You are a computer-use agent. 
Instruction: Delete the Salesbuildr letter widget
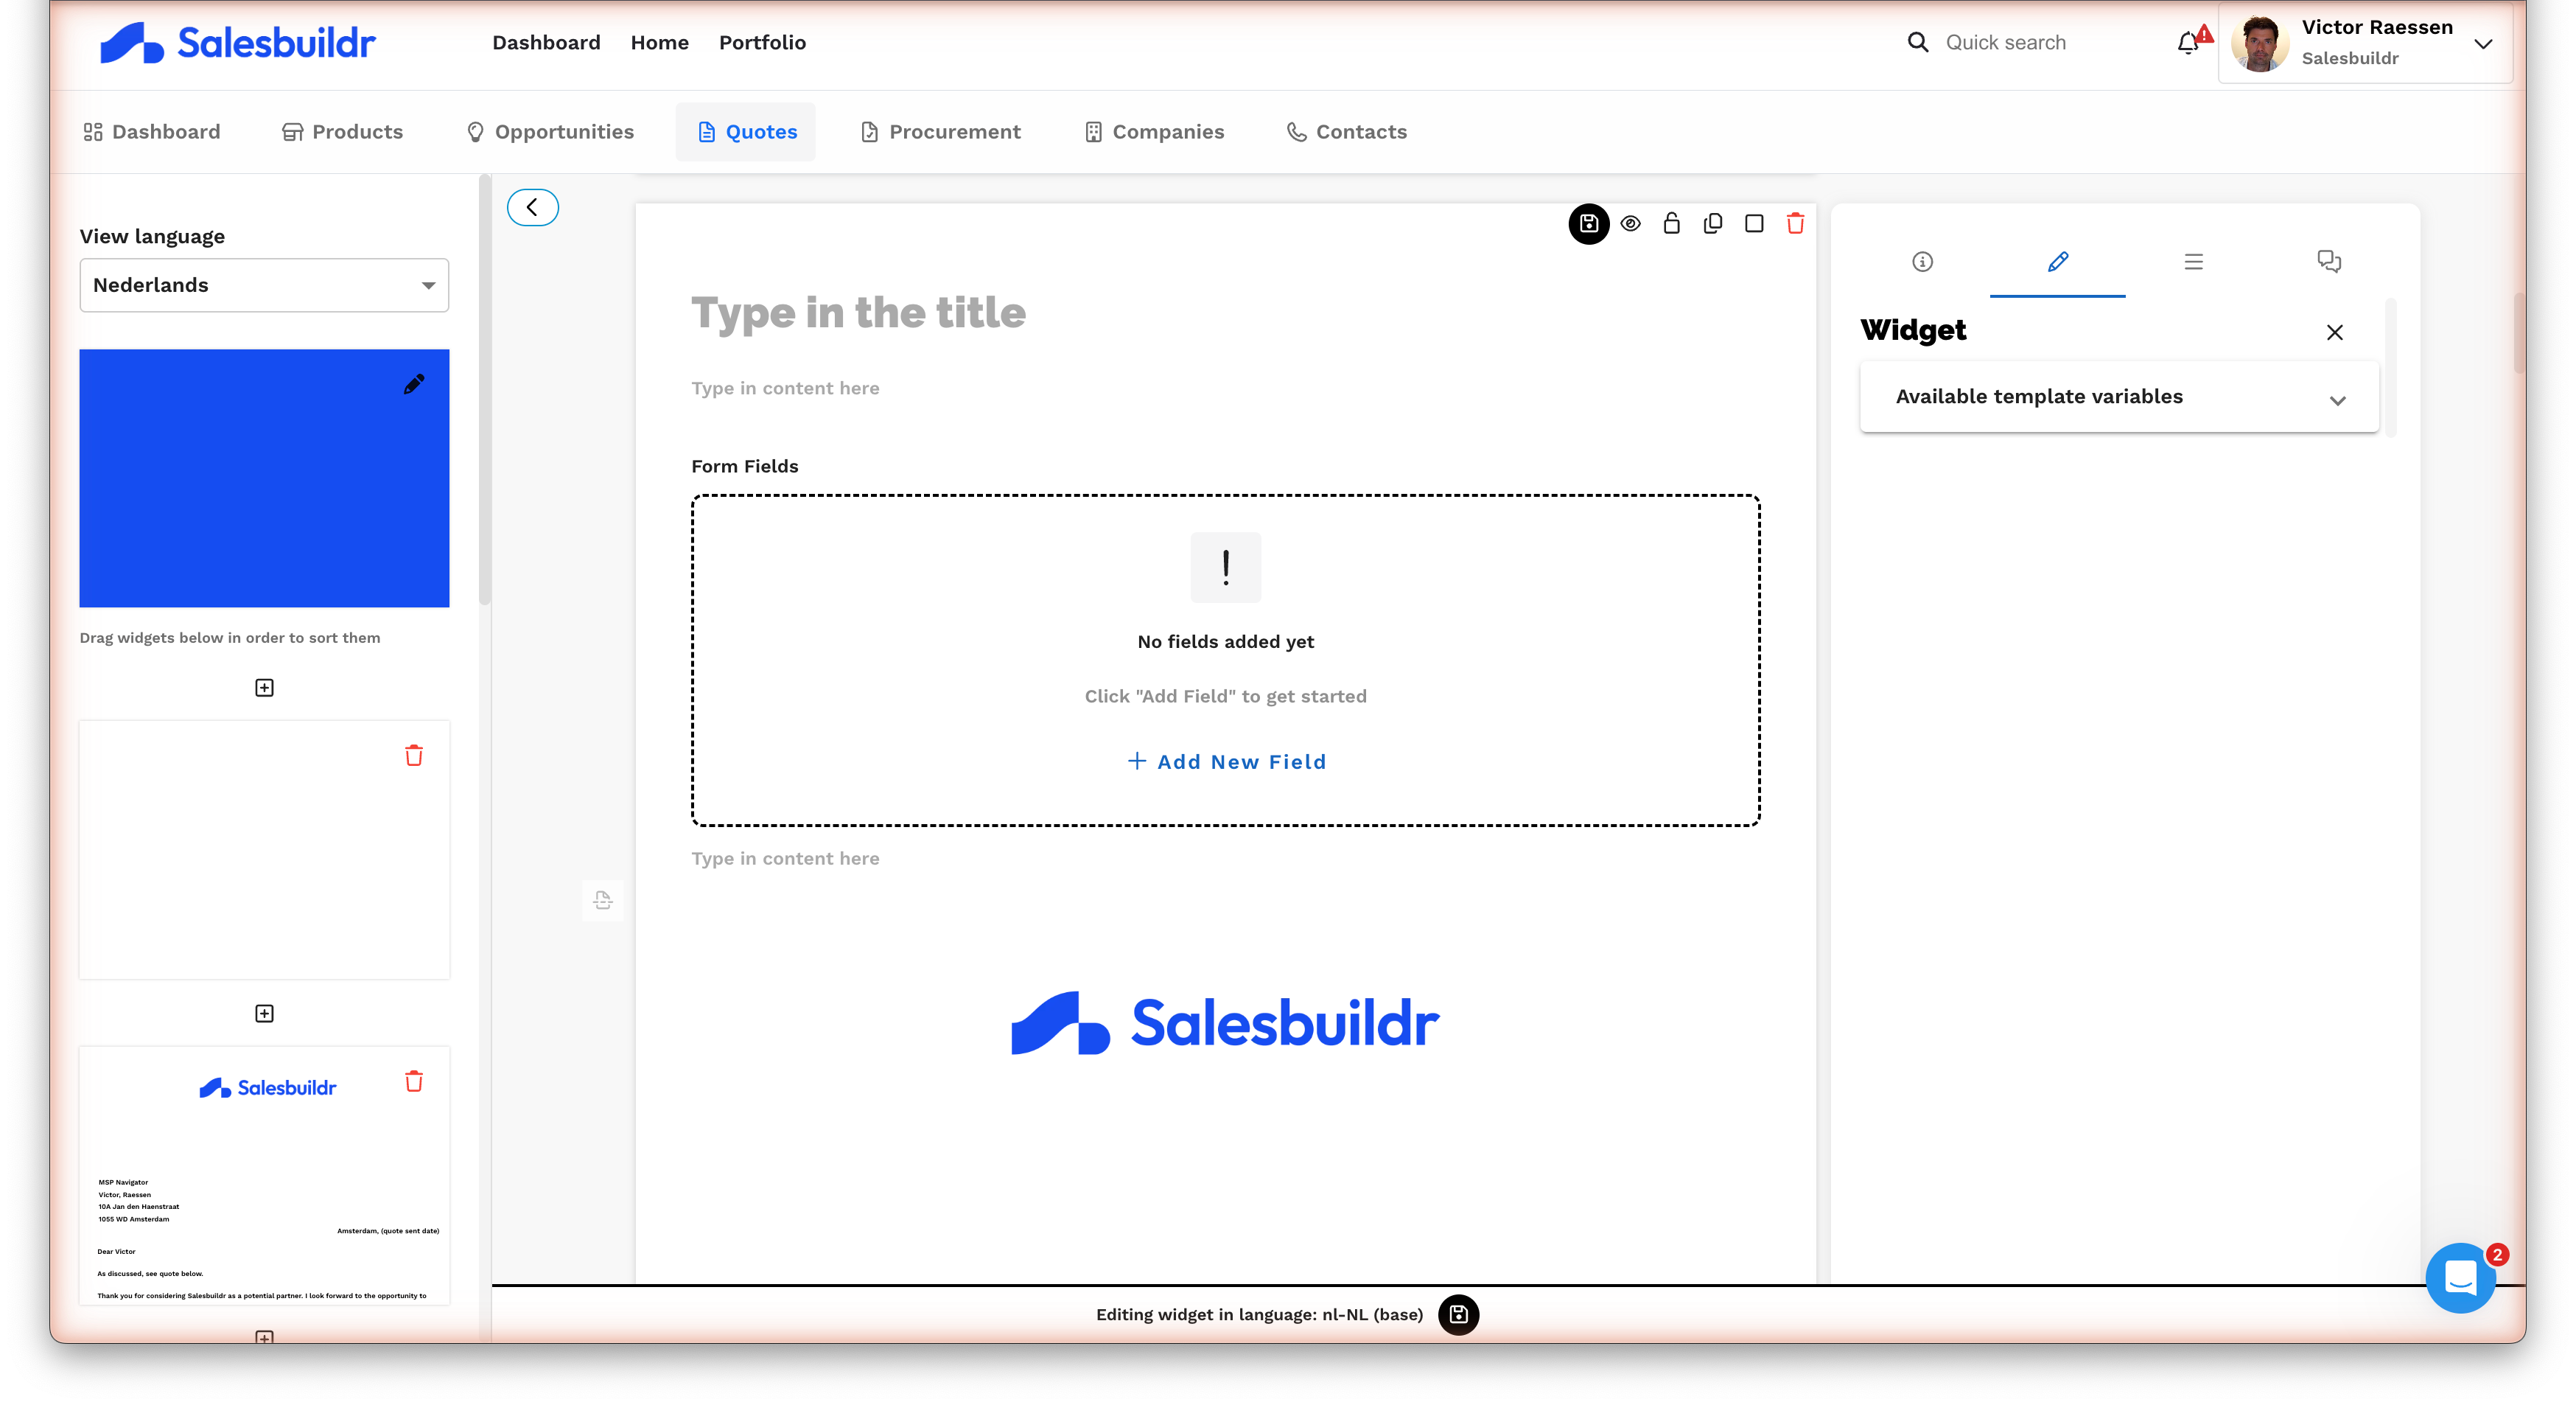[413, 1082]
